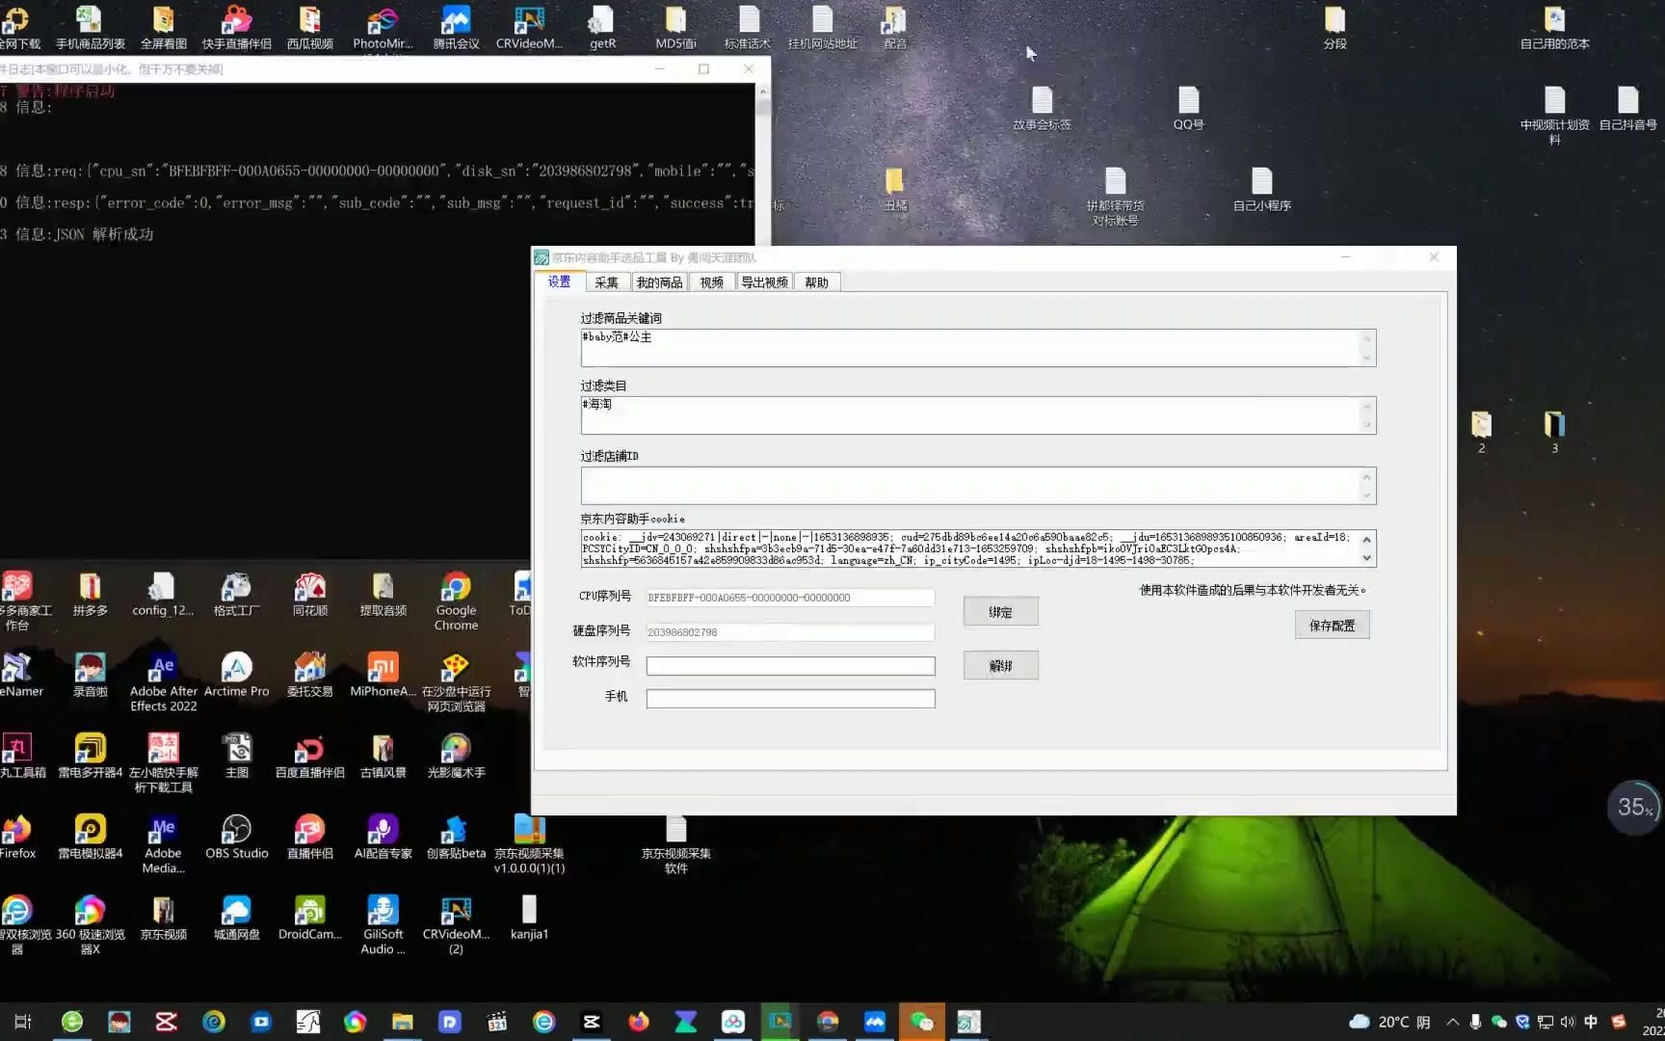Select the kanjia1 file icon
Screen dimensions: 1665x1041
529,918
